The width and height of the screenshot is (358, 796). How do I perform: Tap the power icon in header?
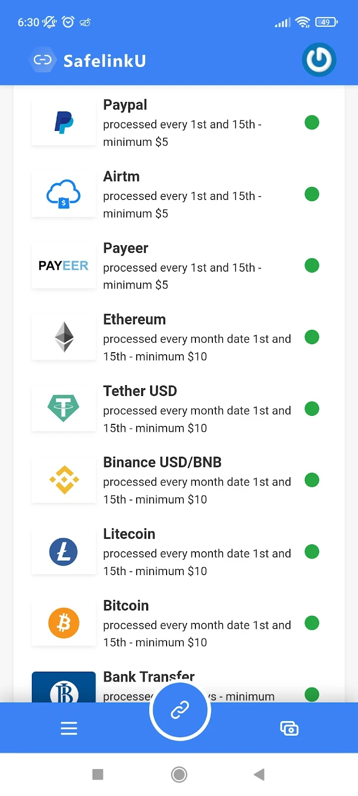319,60
